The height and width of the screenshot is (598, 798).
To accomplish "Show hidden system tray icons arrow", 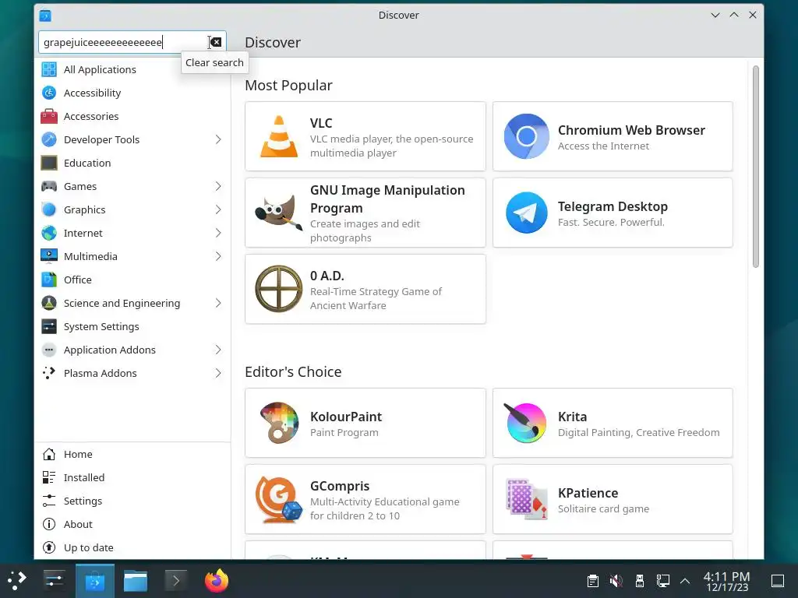I will (685, 581).
